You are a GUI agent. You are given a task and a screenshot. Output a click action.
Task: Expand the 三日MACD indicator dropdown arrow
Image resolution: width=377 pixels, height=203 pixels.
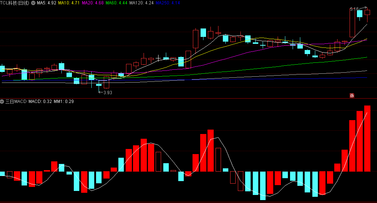[2, 101]
